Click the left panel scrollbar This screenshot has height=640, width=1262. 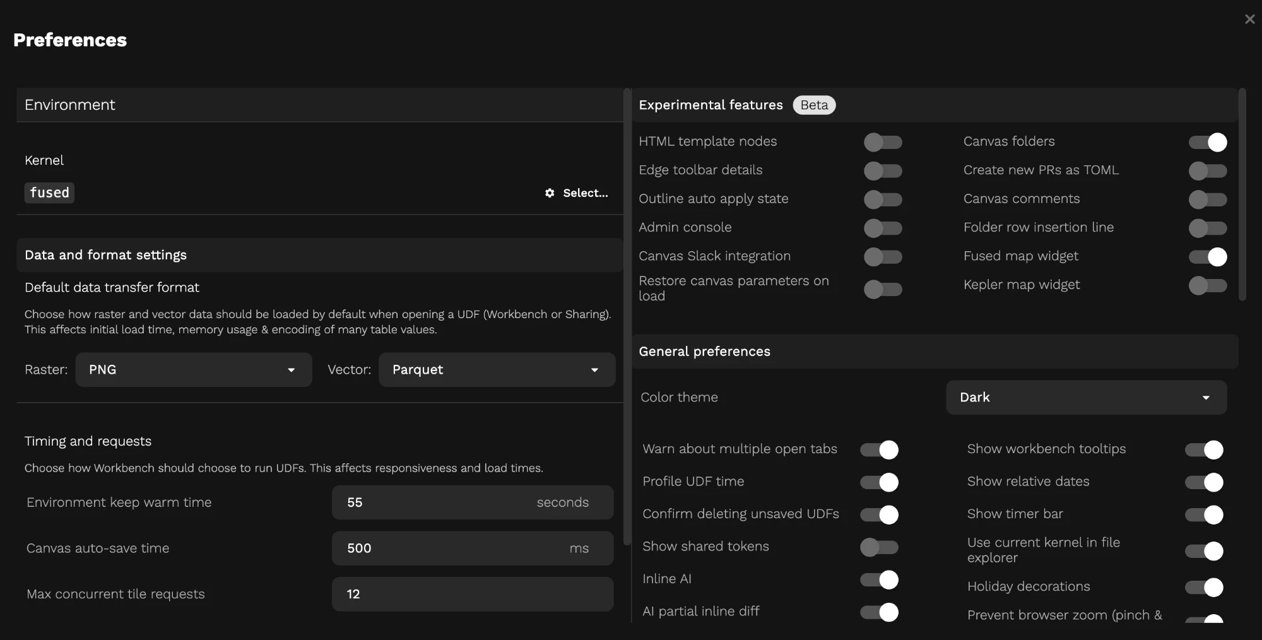point(627,316)
